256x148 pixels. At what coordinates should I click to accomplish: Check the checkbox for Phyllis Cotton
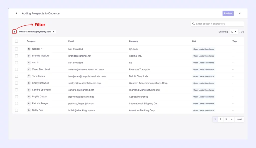(x=16, y=97)
